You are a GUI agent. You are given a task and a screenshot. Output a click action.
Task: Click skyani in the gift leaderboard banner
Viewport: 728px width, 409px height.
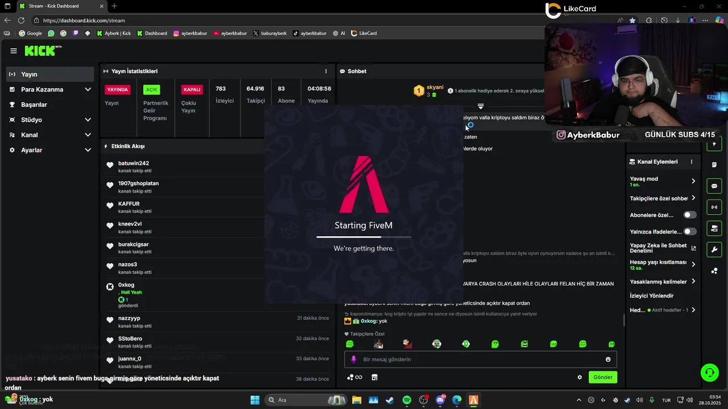coord(435,87)
